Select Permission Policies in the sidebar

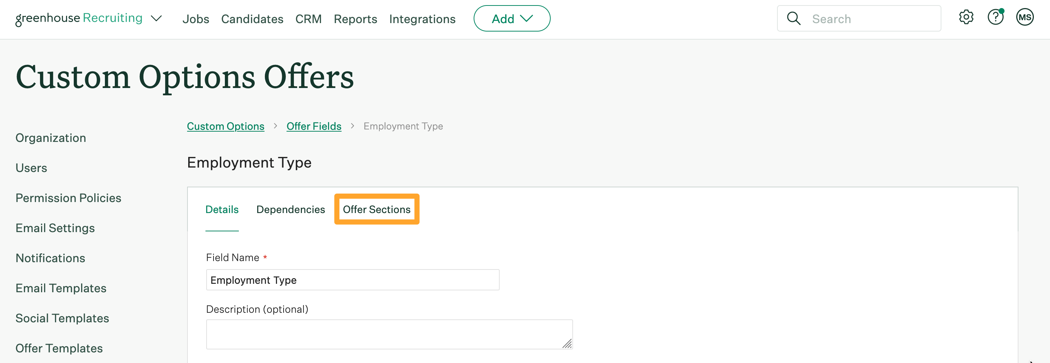click(68, 198)
